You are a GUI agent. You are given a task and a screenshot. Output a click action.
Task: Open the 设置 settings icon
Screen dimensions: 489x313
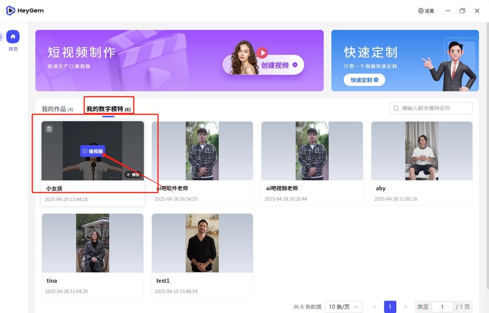421,11
